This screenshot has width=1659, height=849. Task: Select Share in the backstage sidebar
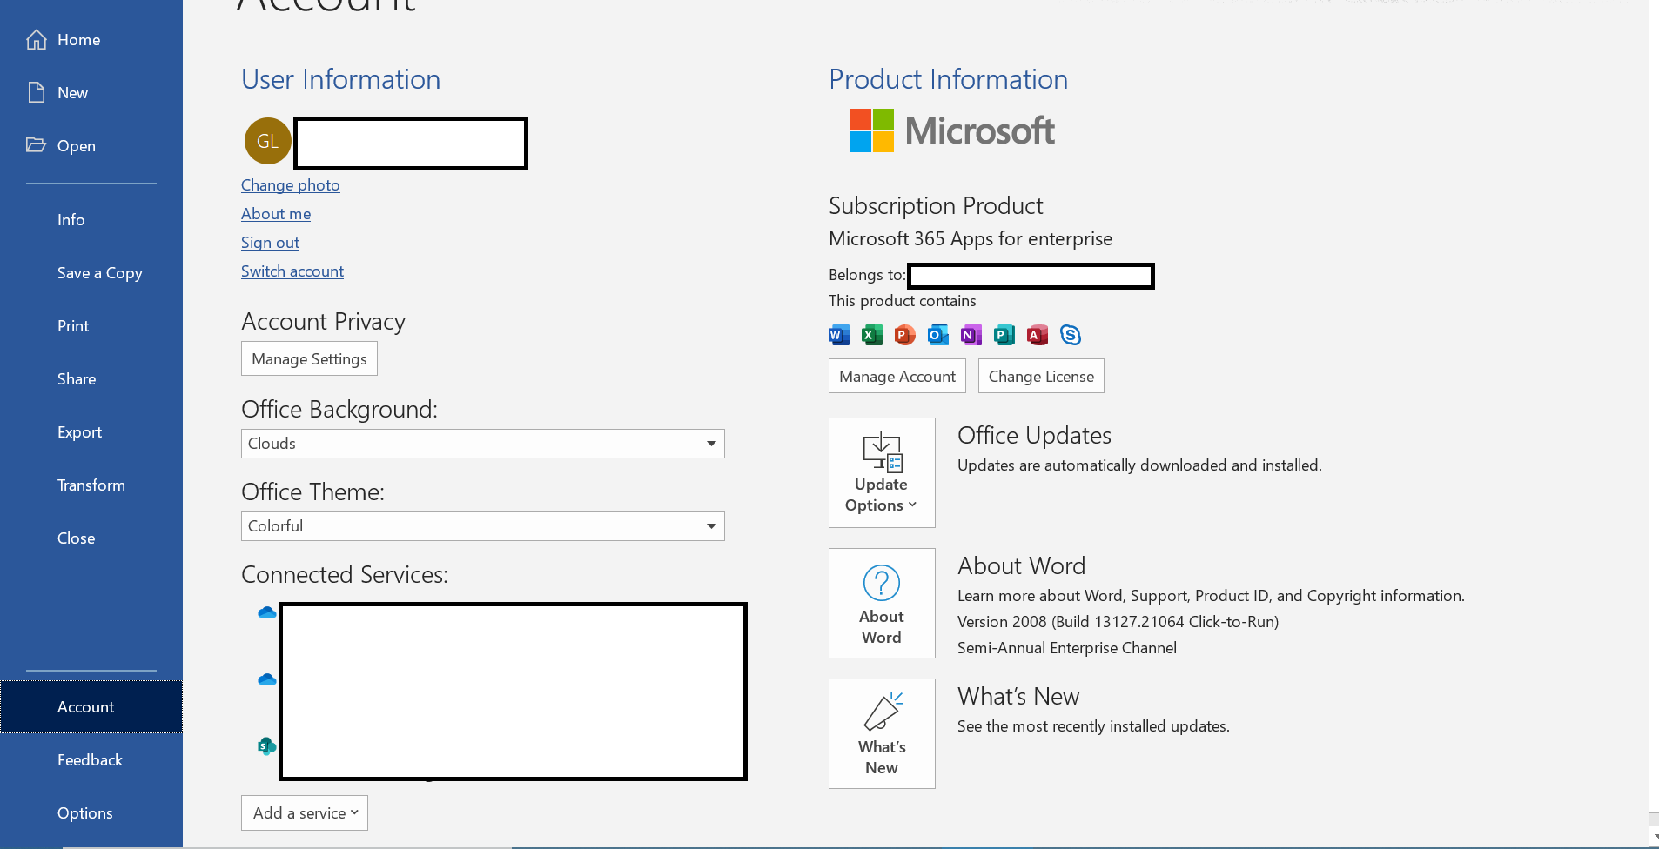pyautogui.click(x=77, y=379)
